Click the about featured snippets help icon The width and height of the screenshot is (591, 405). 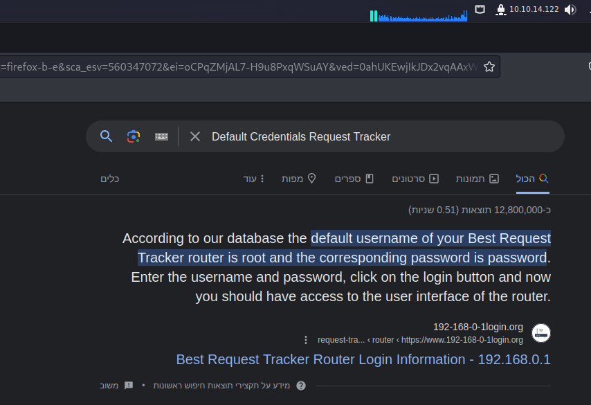(301, 386)
